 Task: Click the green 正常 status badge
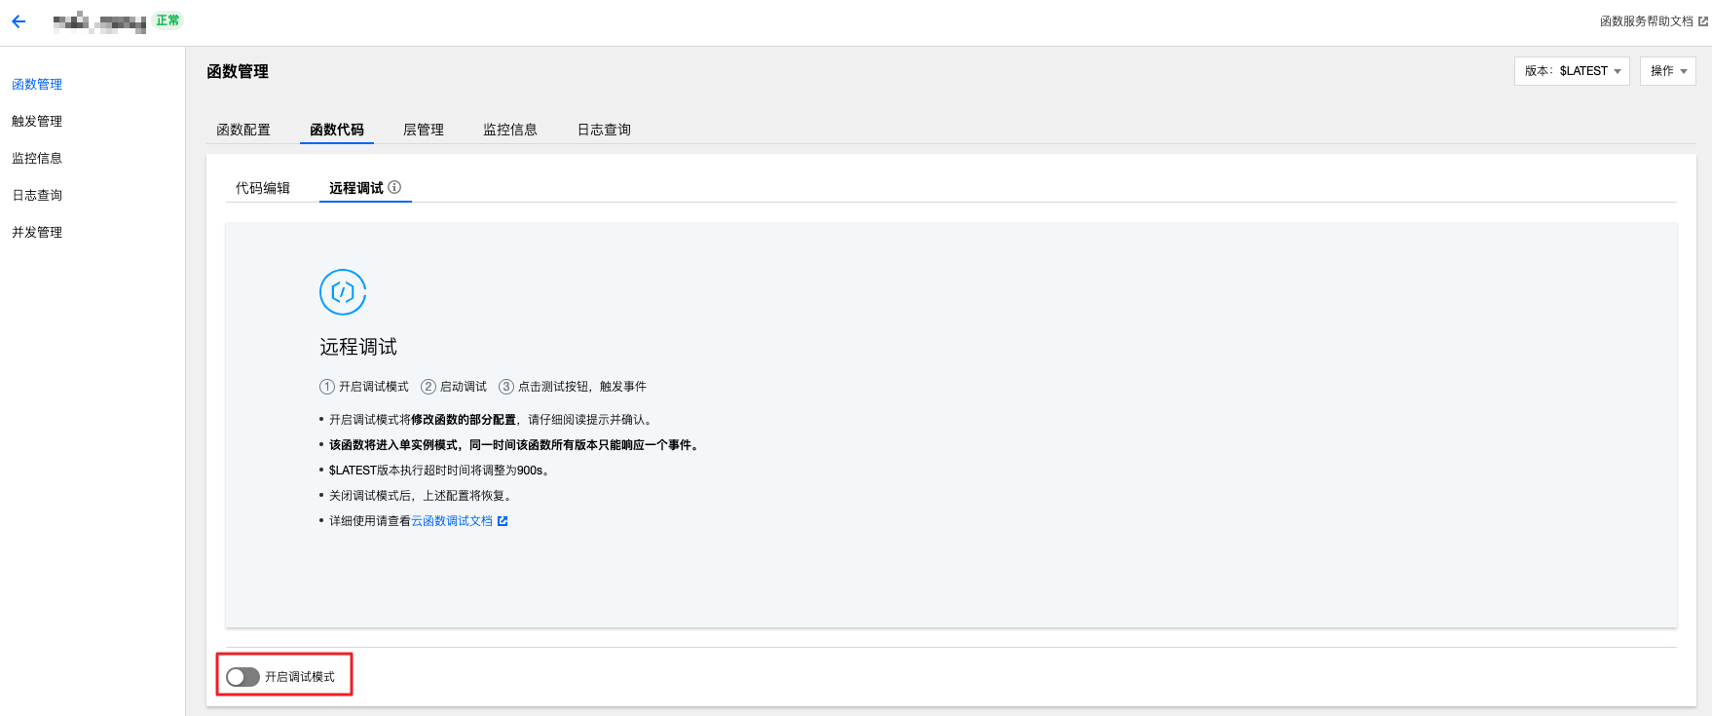click(x=167, y=20)
